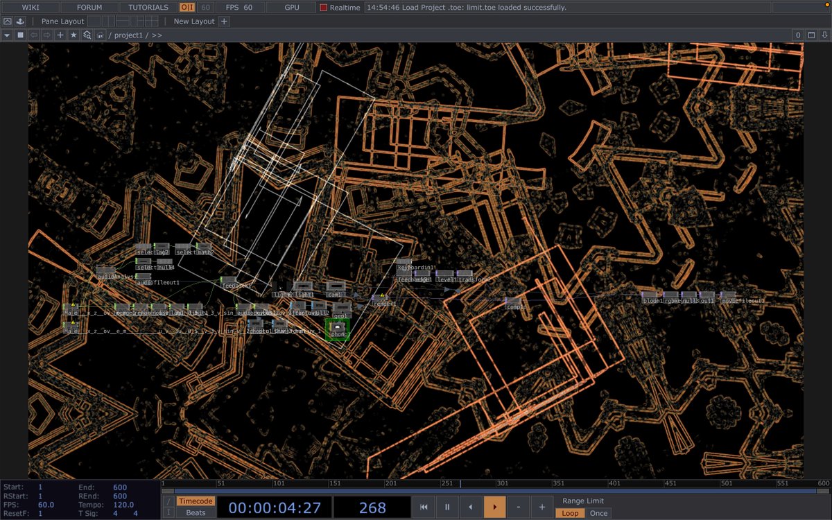Click the timeline playhead marker

[460, 484]
